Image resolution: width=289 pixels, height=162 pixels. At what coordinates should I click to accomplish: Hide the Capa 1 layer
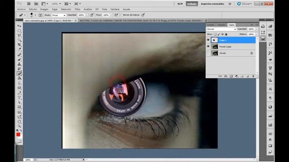(x=208, y=40)
